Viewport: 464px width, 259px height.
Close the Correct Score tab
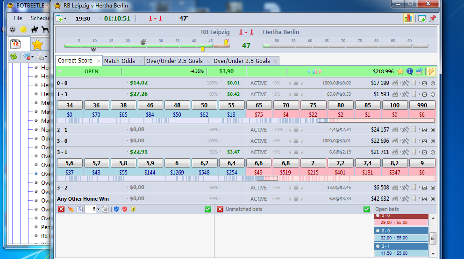[x=99, y=61]
